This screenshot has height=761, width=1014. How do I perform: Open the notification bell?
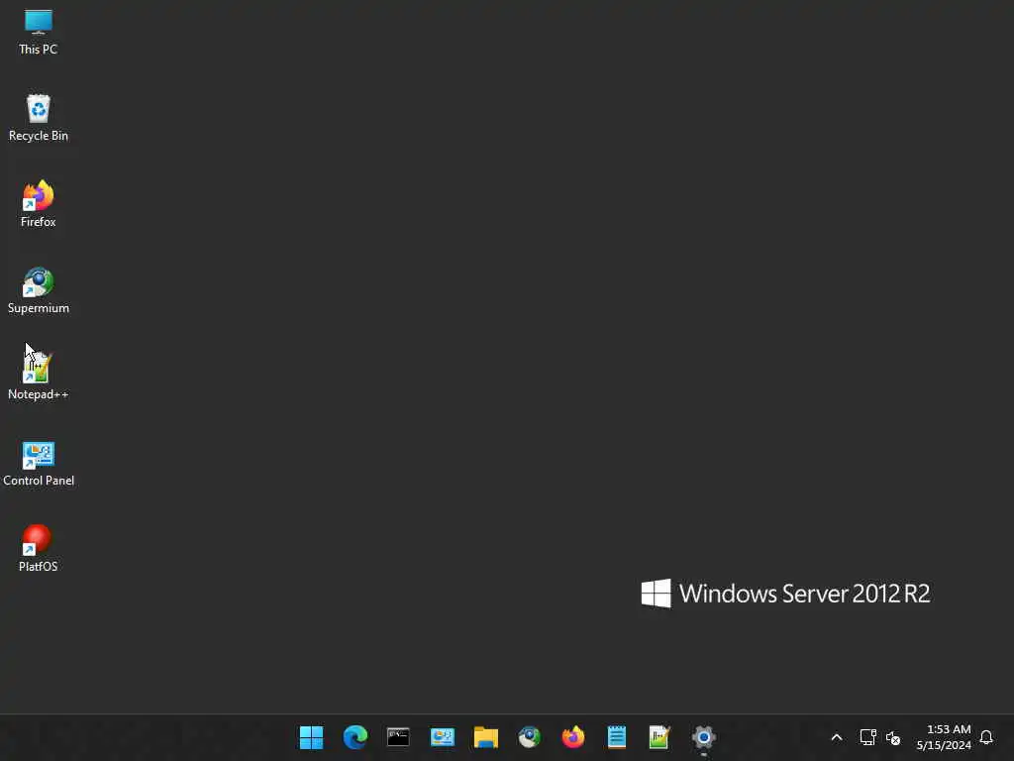[x=986, y=737]
